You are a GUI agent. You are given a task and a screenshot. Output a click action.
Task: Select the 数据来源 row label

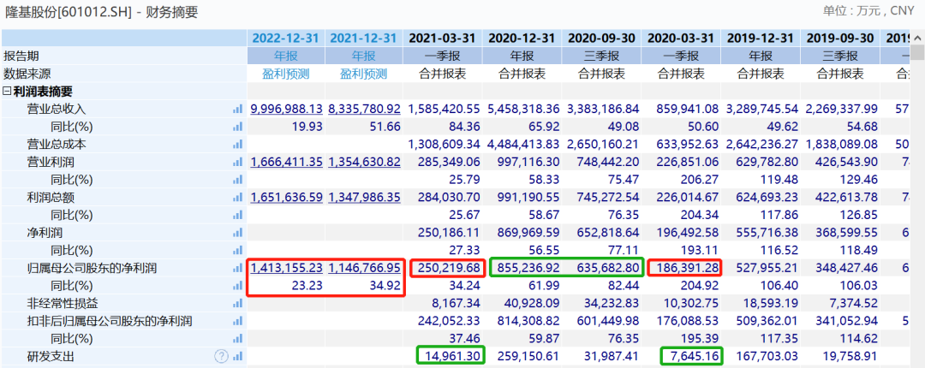[x=27, y=74]
